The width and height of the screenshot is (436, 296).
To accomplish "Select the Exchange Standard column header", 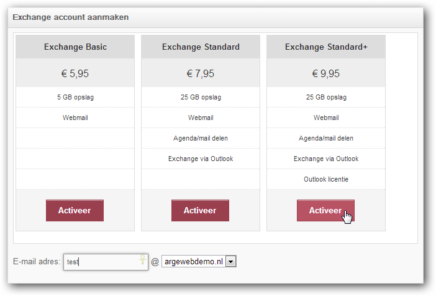I will tap(201, 47).
